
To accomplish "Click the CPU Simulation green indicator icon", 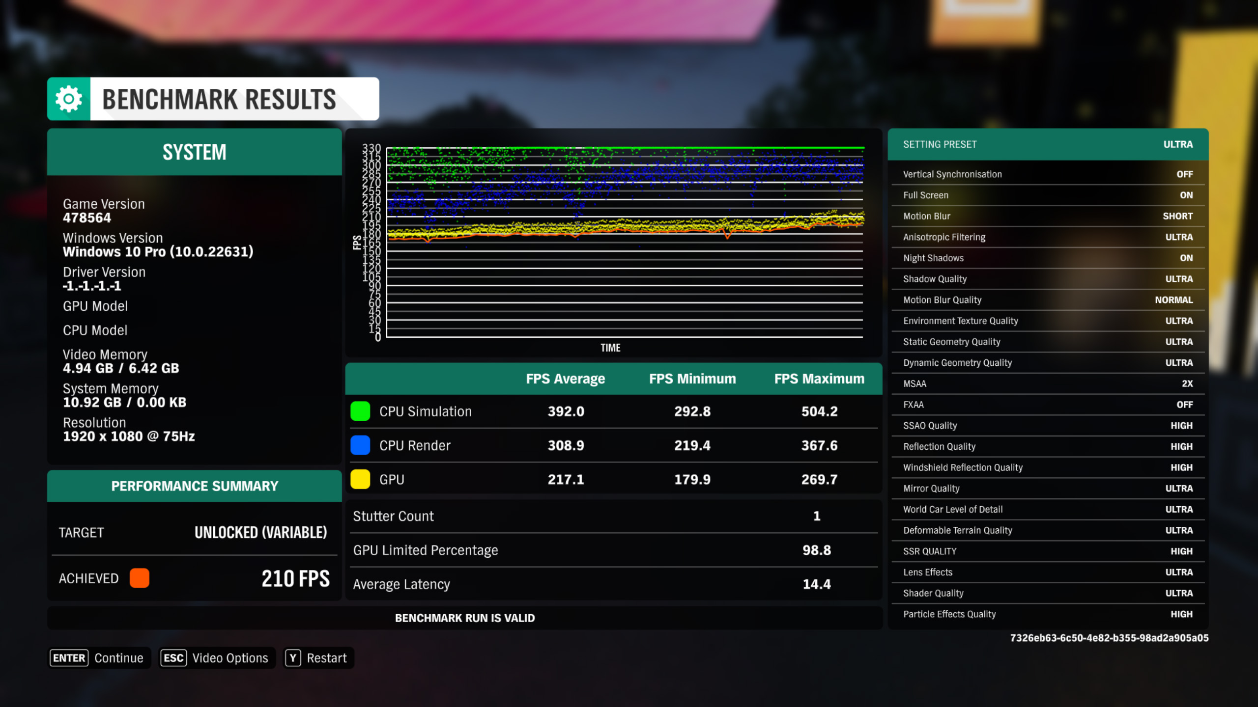I will coord(360,411).
